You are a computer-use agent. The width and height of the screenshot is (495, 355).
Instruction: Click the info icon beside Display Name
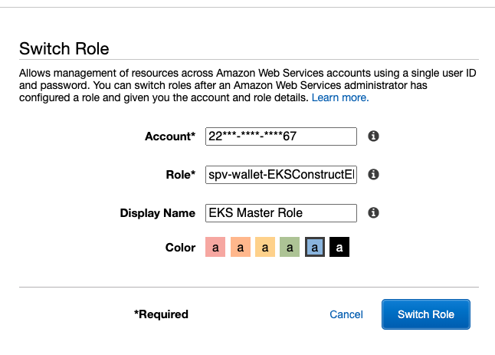[373, 212]
